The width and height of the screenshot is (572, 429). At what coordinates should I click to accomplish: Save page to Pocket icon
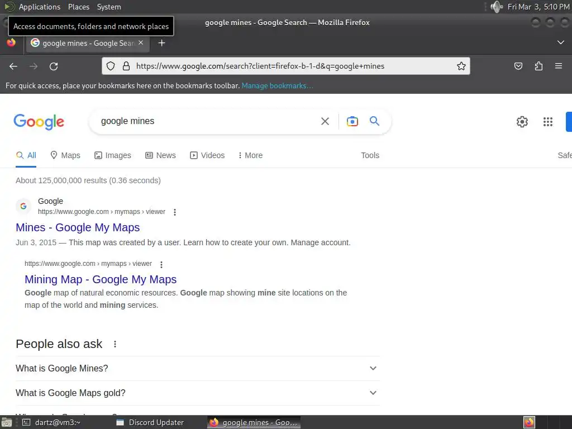tap(518, 66)
